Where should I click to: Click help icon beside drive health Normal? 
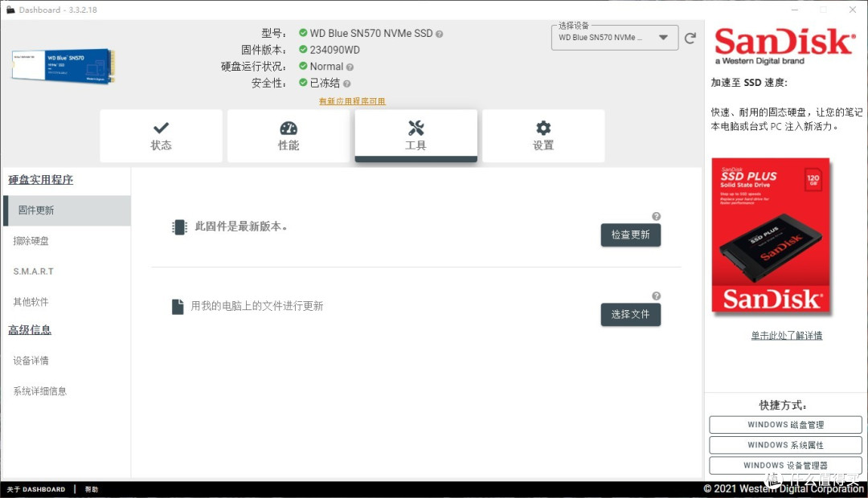click(x=350, y=67)
